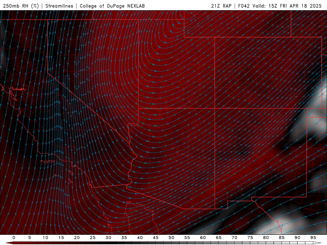Viewport: 327px width, 245px height.
Task: Select the 10 label on the humidity scale
Action: click(45, 238)
